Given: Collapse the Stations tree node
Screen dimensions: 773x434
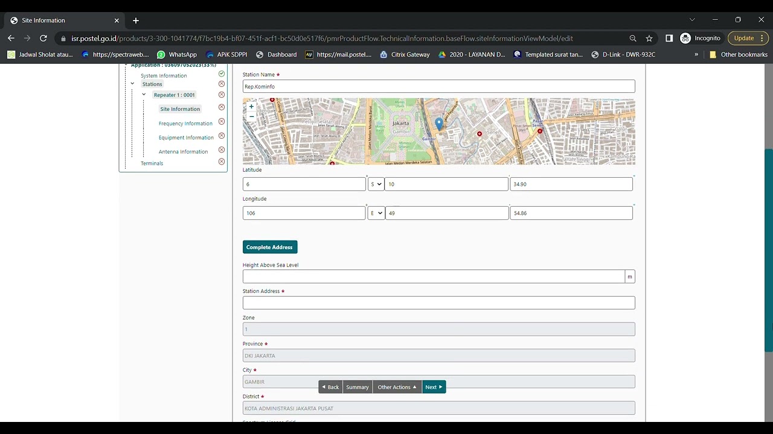Looking at the screenshot, I should coord(133,84).
